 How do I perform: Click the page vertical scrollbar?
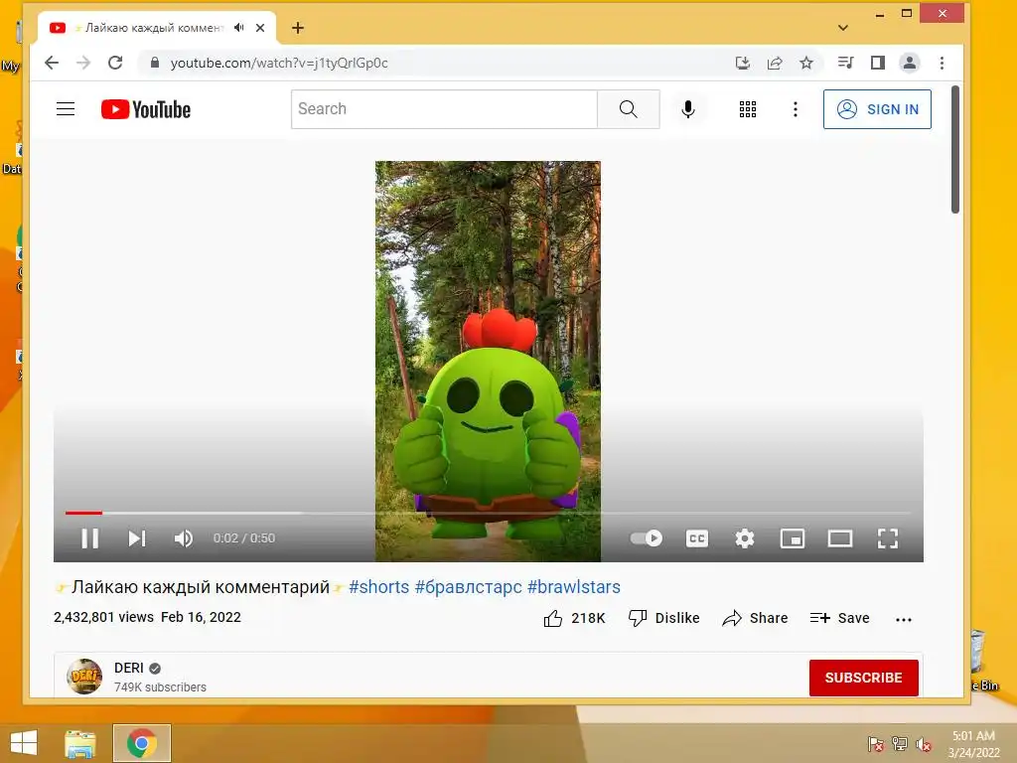[954, 149]
